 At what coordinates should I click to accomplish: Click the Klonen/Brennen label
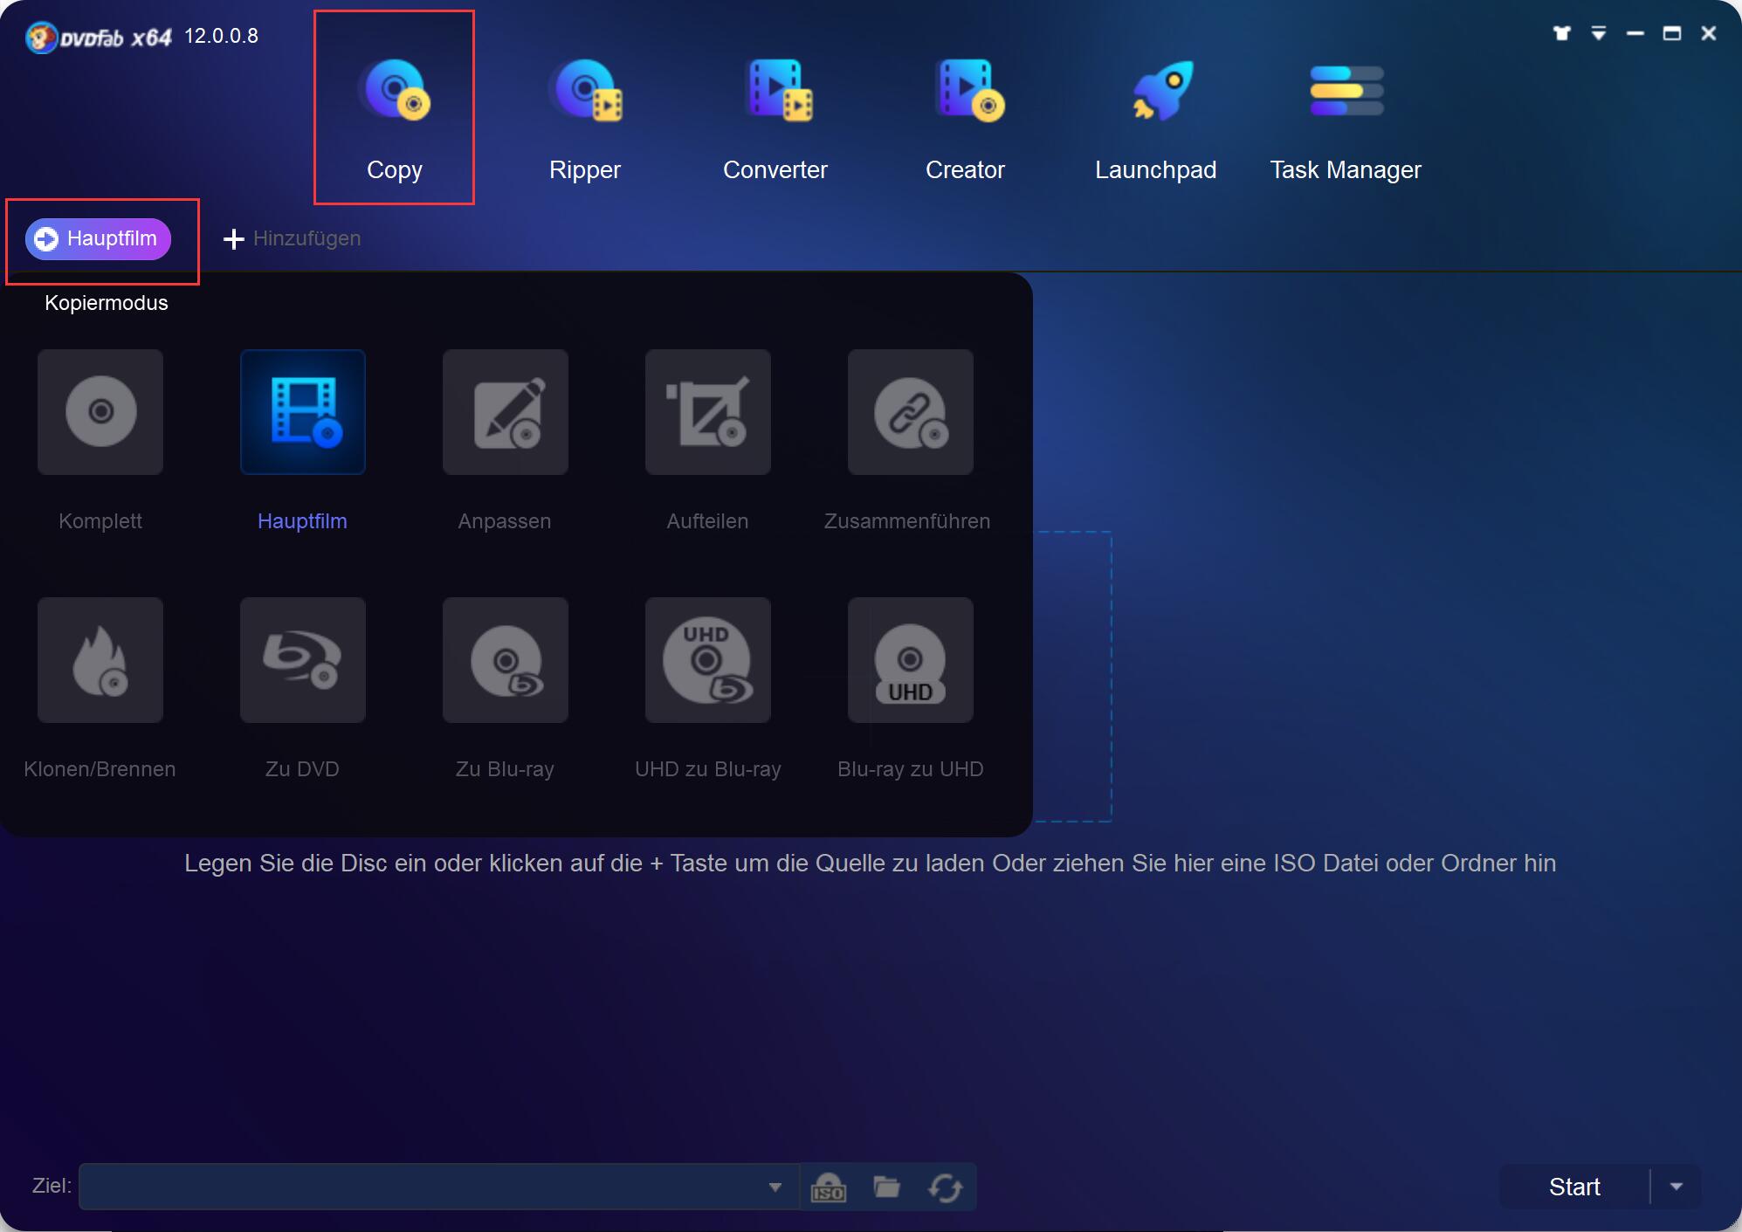tap(100, 769)
